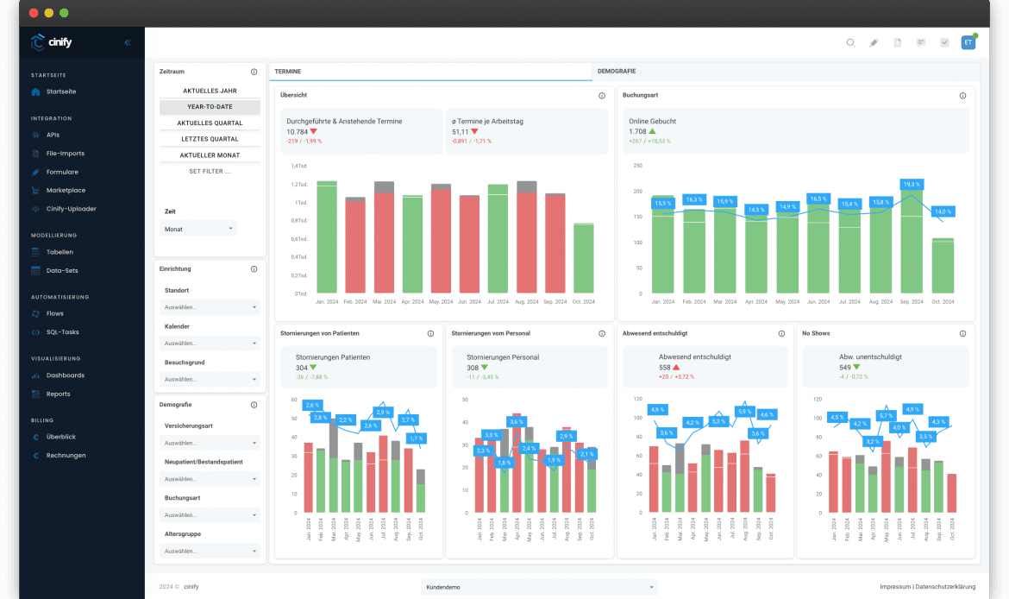Click the highlighter marker icon in header
Viewport: 1009px width, 599px height.
(x=874, y=42)
